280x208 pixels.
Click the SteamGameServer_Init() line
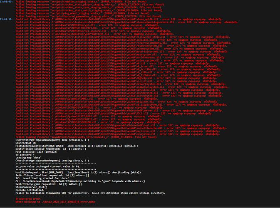point(32,187)
